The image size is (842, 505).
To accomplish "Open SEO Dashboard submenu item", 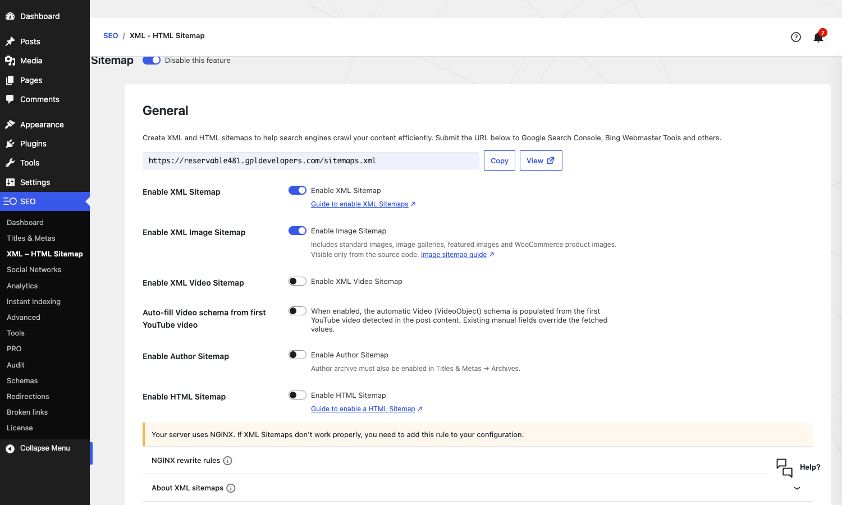I will (x=25, y=223).
